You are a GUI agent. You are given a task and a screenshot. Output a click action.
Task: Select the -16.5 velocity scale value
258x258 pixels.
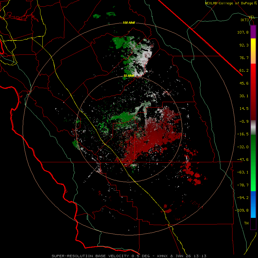coord(243,134)
